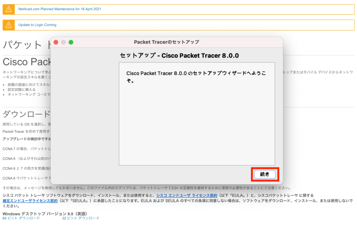The width and height of the screenshot is (357, 230).
Task: Click the grey minimize button of the setup window
Action: tap(64, 42)
